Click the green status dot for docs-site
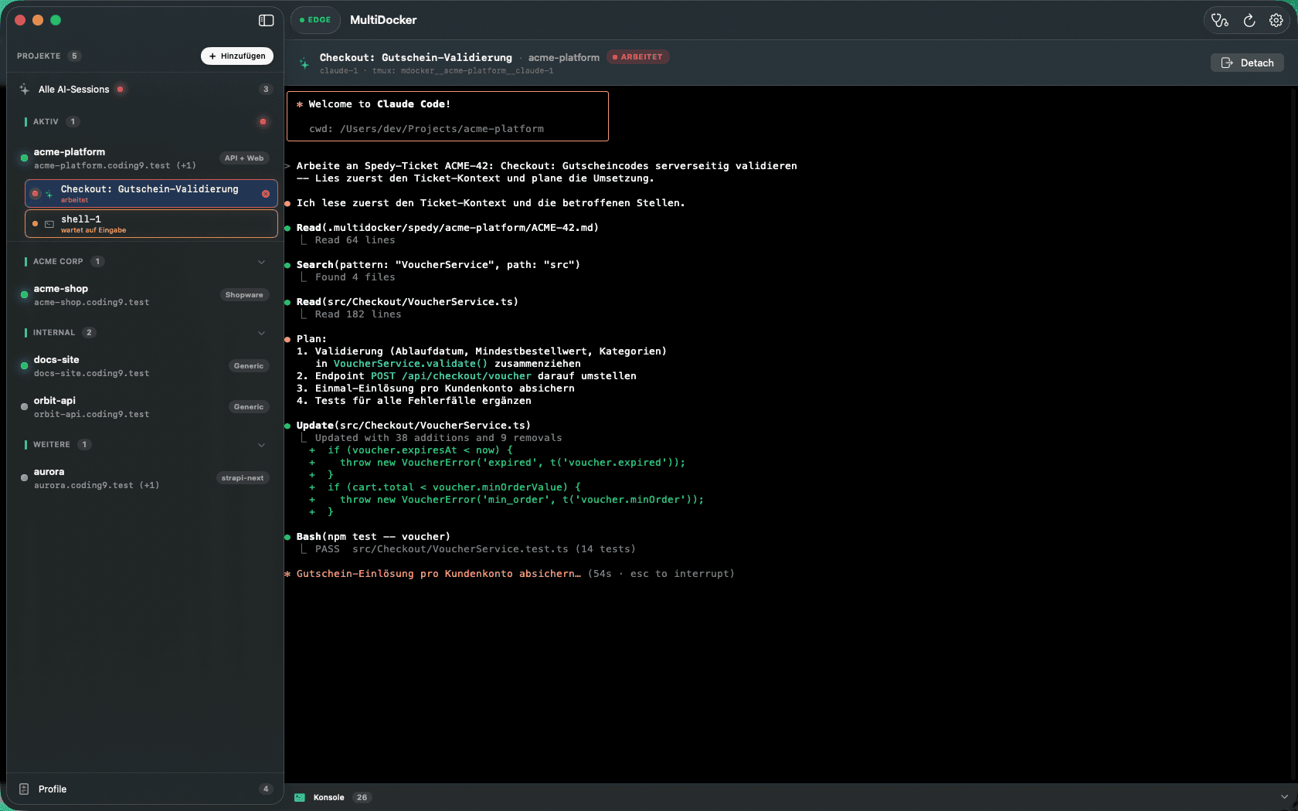Viewport: 1298px width, 811px height. (x=24, y=366)
